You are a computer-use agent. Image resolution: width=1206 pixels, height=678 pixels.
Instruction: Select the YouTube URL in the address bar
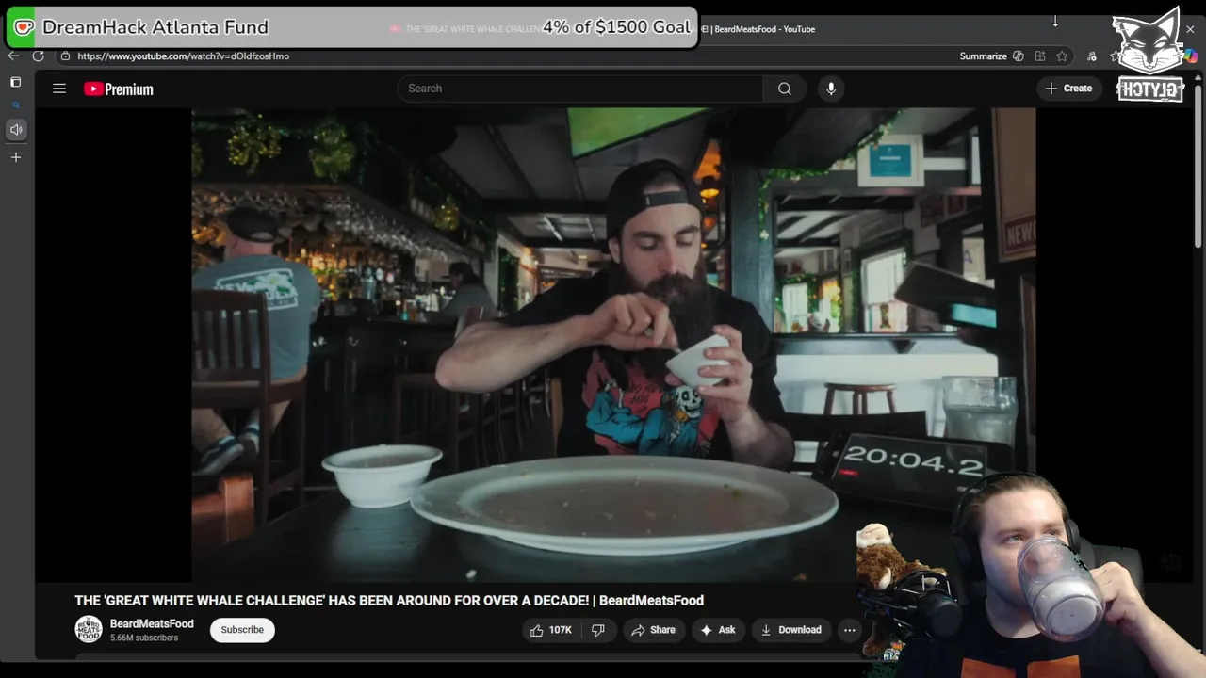183,56
